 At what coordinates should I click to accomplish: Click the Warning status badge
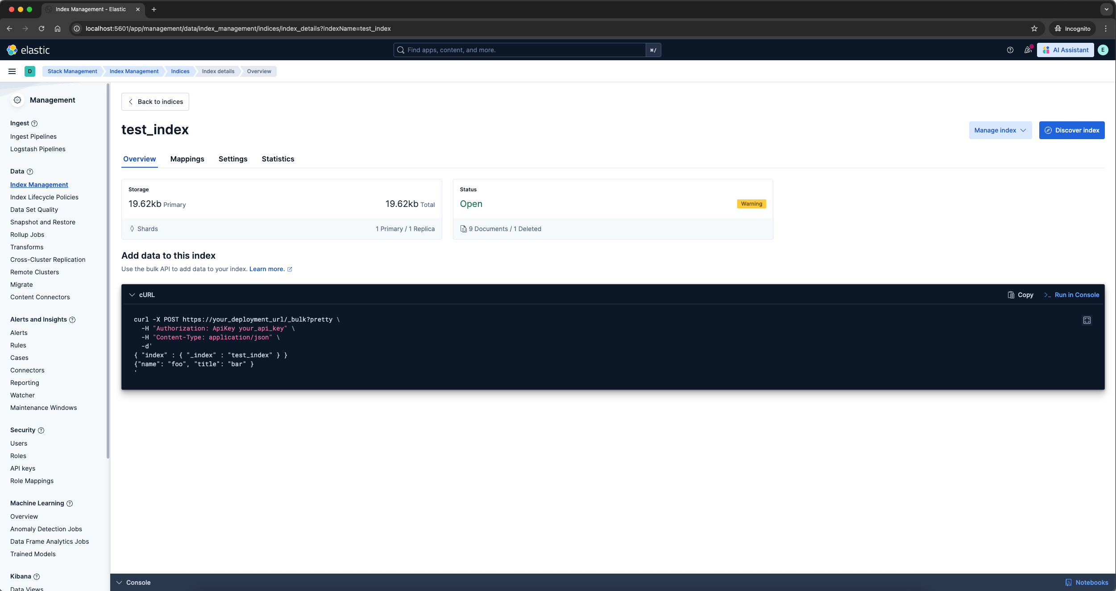click(751, 204)
